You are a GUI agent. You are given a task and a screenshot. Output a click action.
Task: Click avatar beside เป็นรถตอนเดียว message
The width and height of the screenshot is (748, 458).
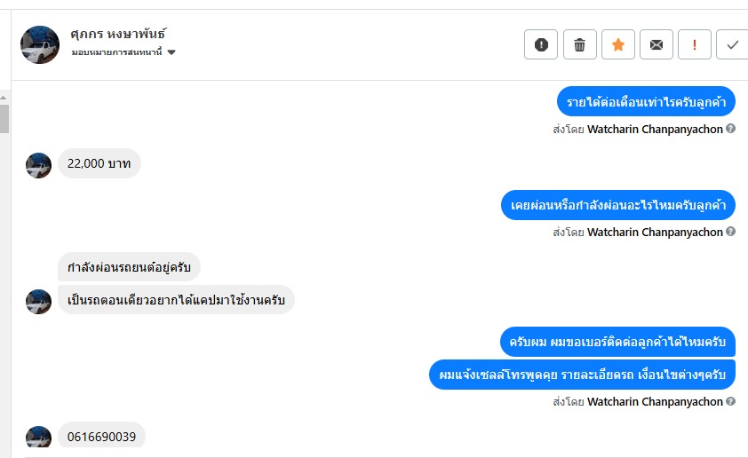(38, 301)
